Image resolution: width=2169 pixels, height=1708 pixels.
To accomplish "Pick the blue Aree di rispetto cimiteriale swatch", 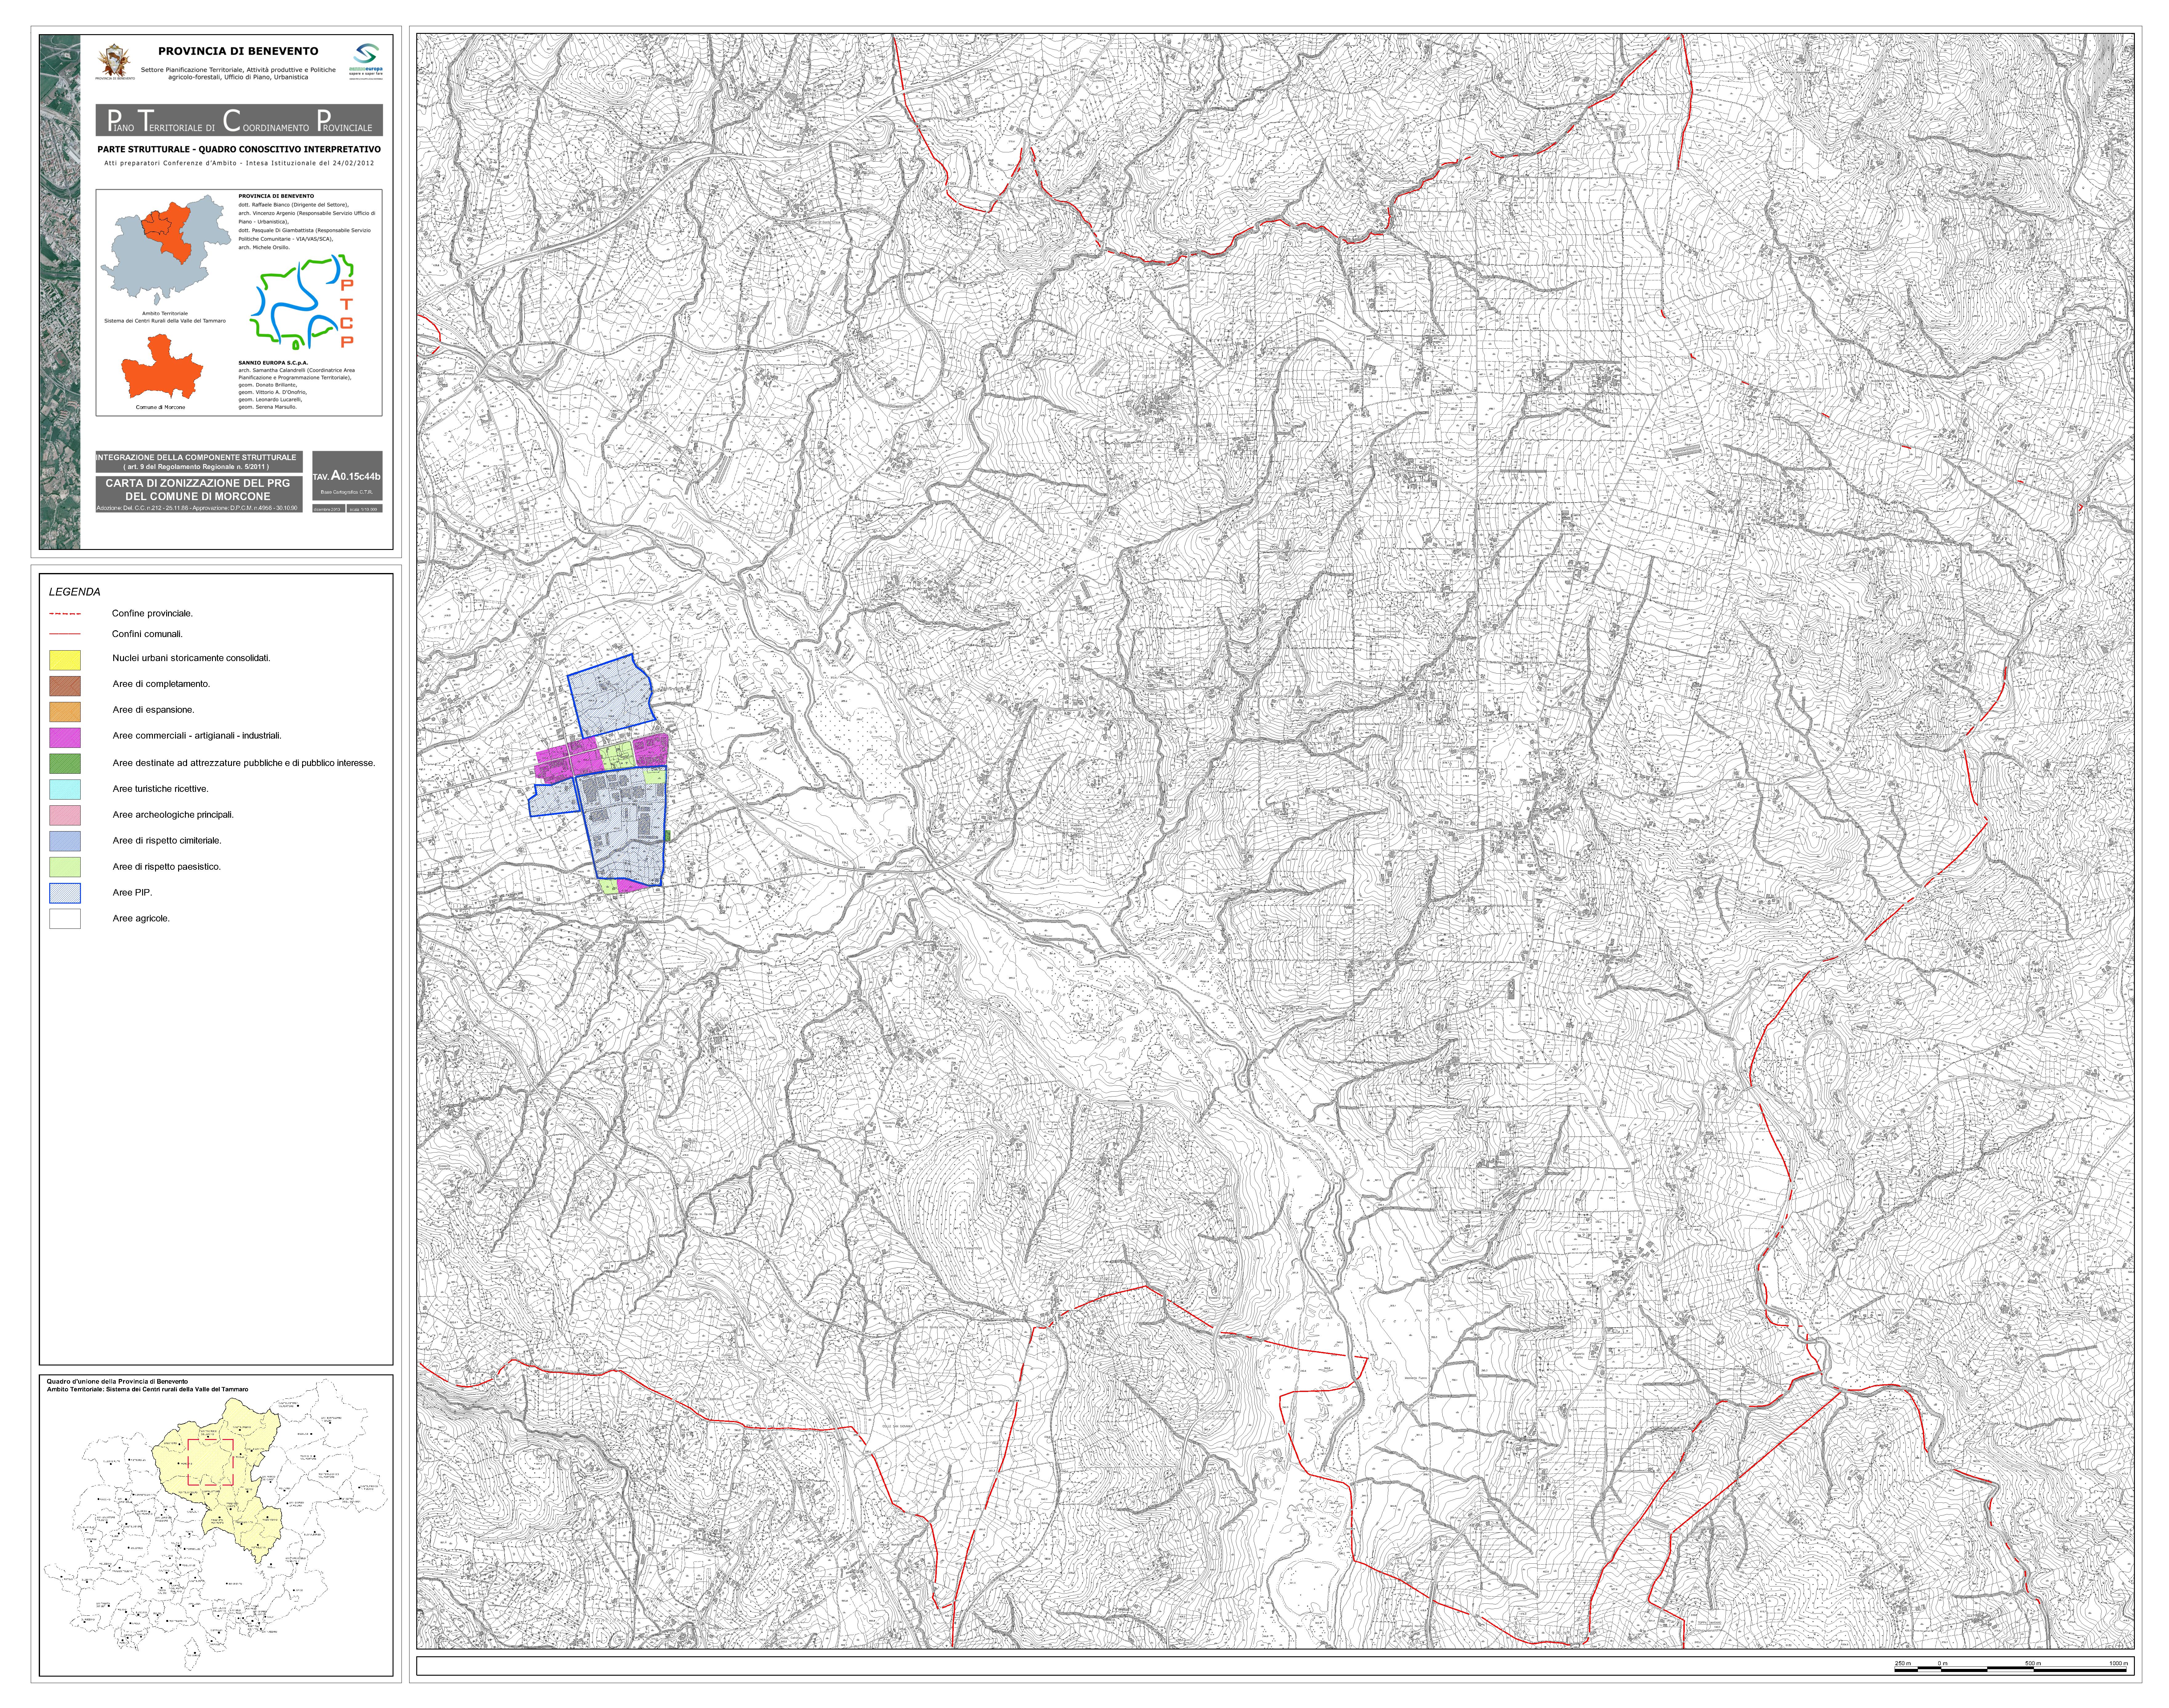I will point(65,841).
